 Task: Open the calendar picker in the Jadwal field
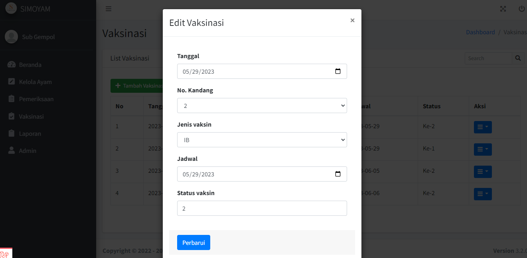tap(338, 174)
